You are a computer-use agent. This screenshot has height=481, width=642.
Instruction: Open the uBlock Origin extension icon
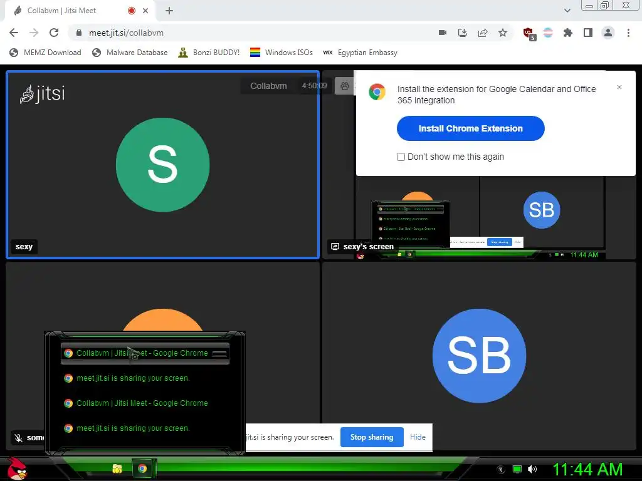click(529, 34)
